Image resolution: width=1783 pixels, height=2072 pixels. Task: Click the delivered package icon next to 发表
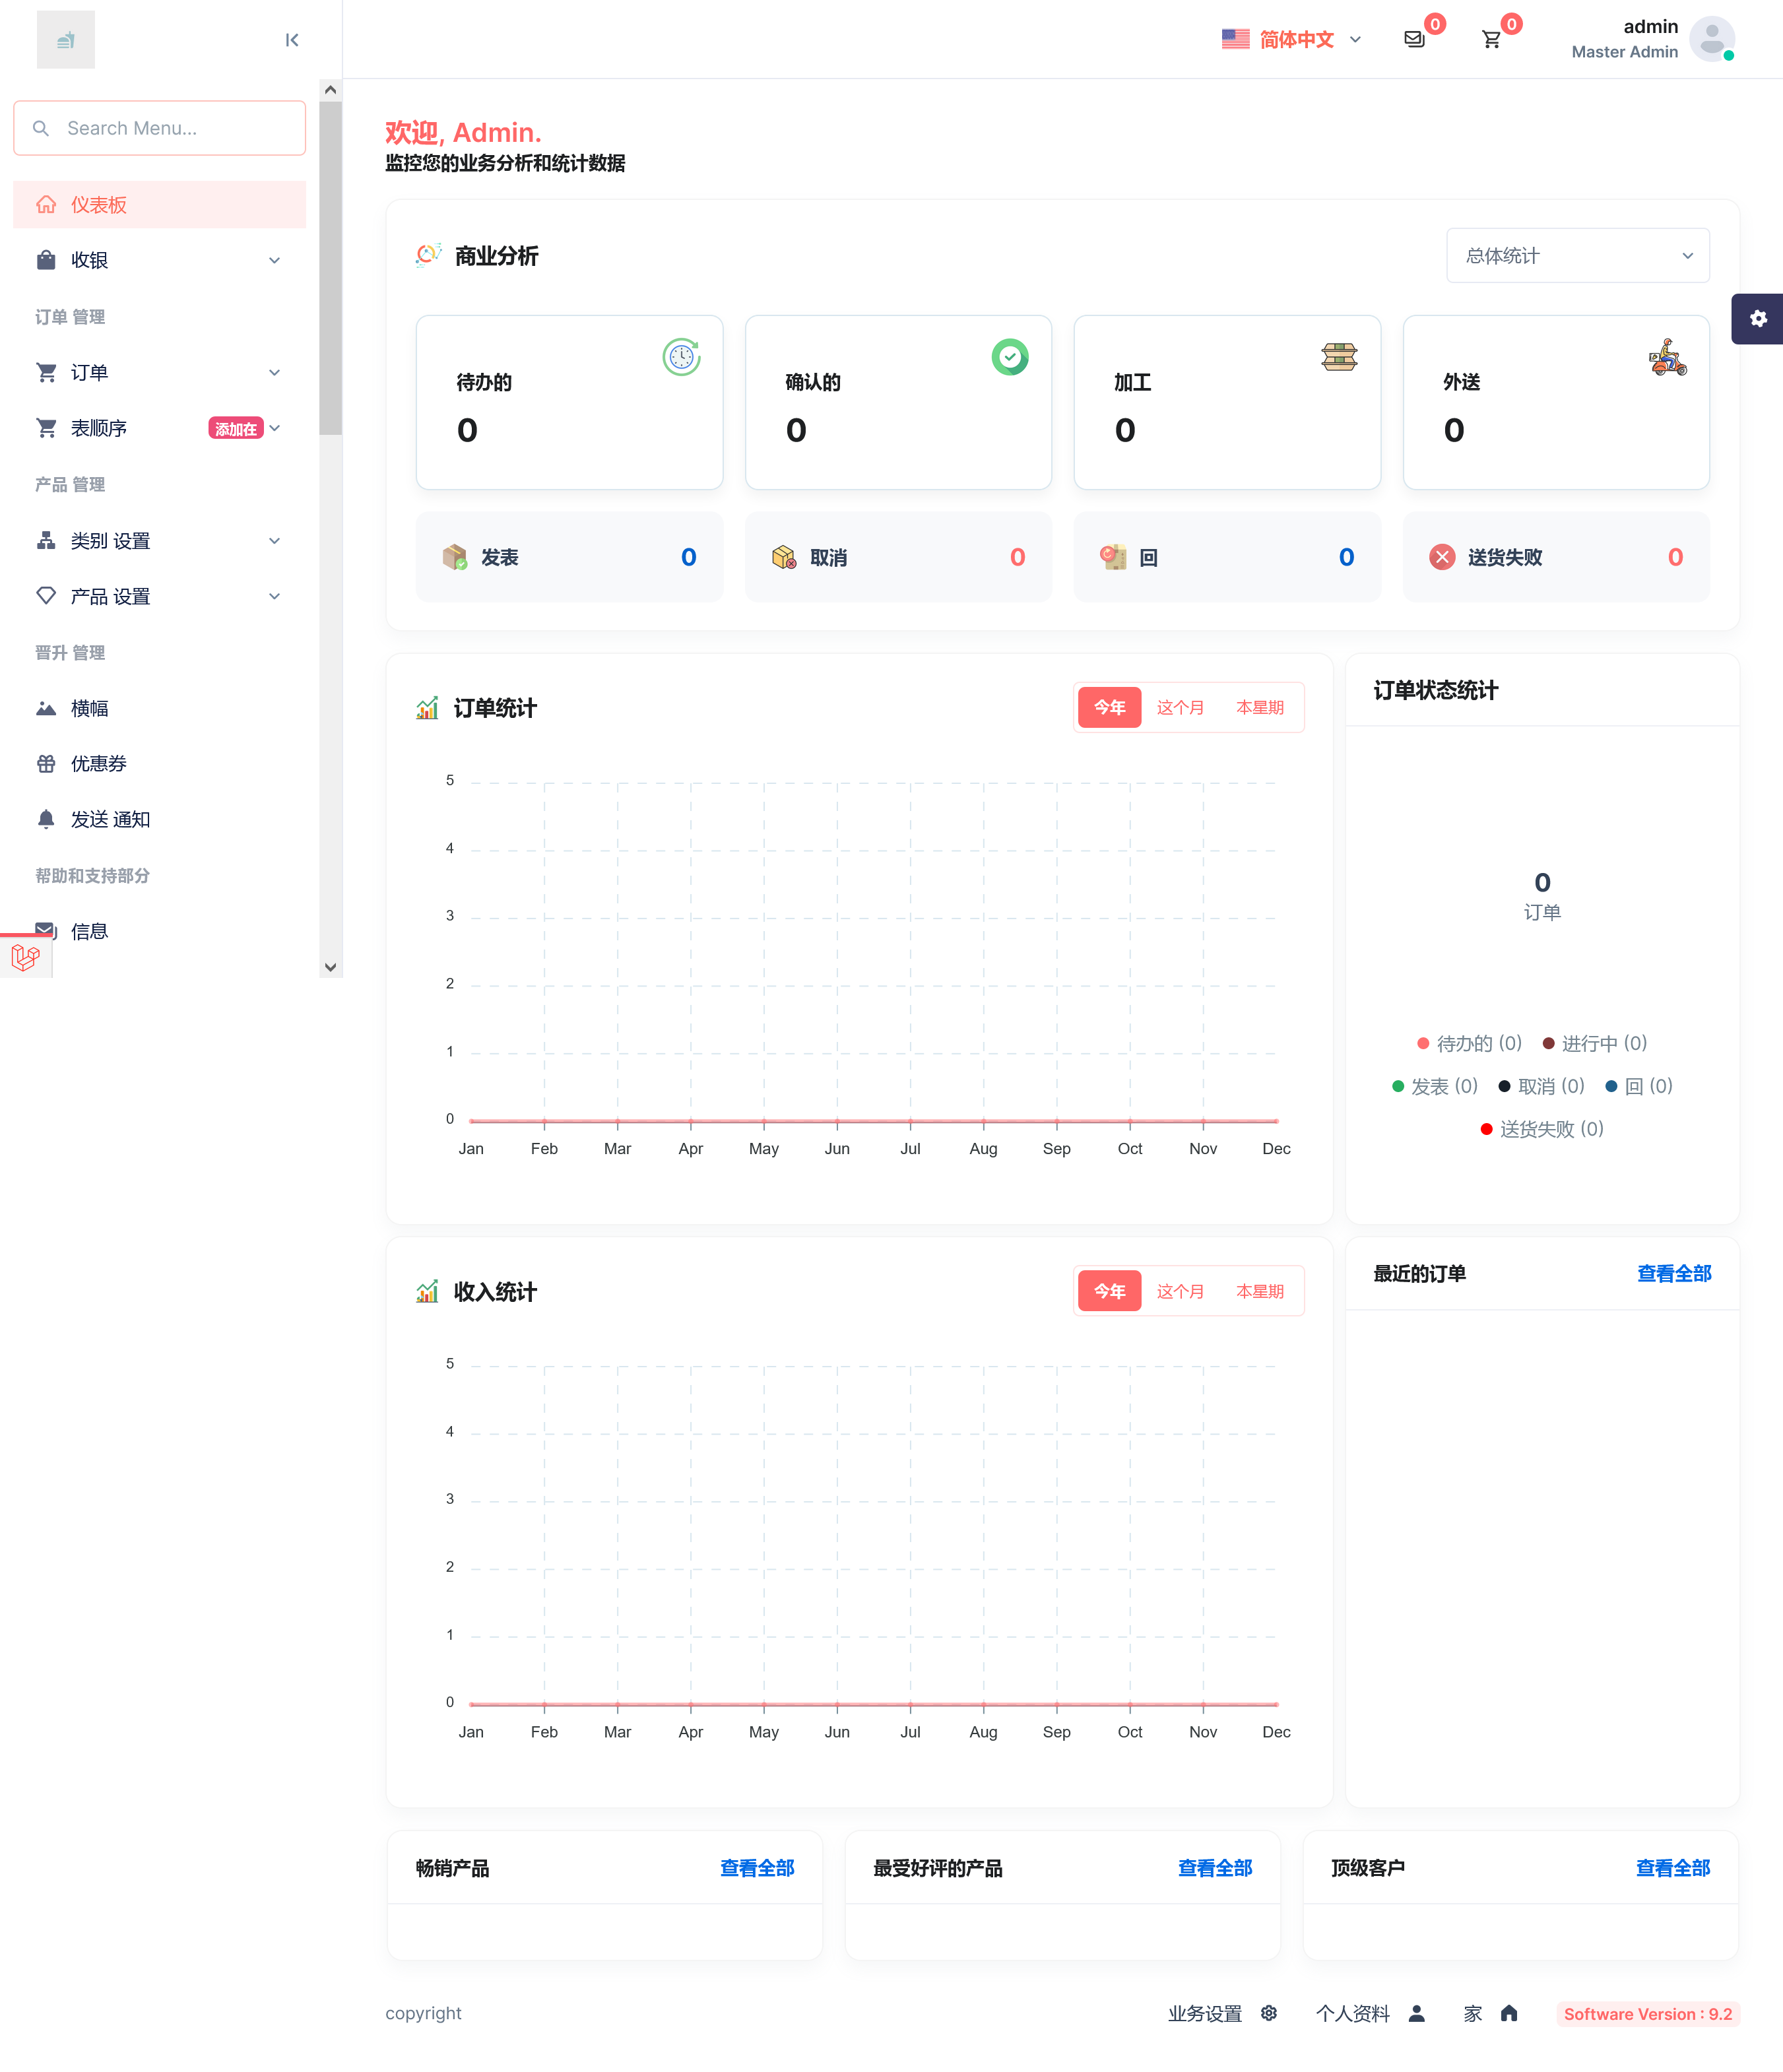[x=455, y=557]
